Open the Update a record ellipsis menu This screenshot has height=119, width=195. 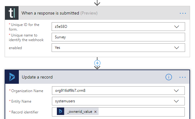pyautogui.click(x=182, y=77)
